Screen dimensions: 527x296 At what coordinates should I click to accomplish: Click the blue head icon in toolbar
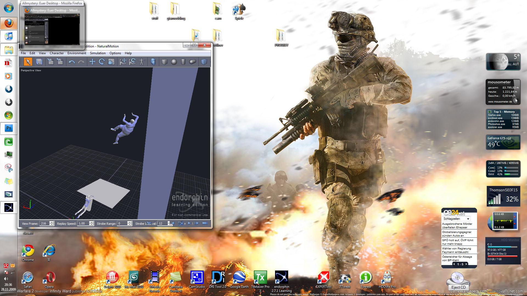[153, 62]
